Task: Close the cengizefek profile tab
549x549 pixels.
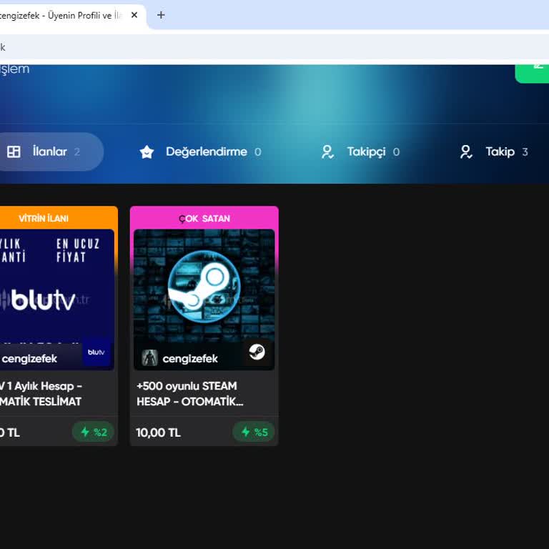Action: coord(134,15)
